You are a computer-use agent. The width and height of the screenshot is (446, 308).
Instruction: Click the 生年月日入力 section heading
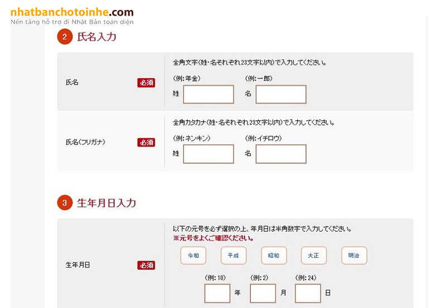click(x=106, y=203)
